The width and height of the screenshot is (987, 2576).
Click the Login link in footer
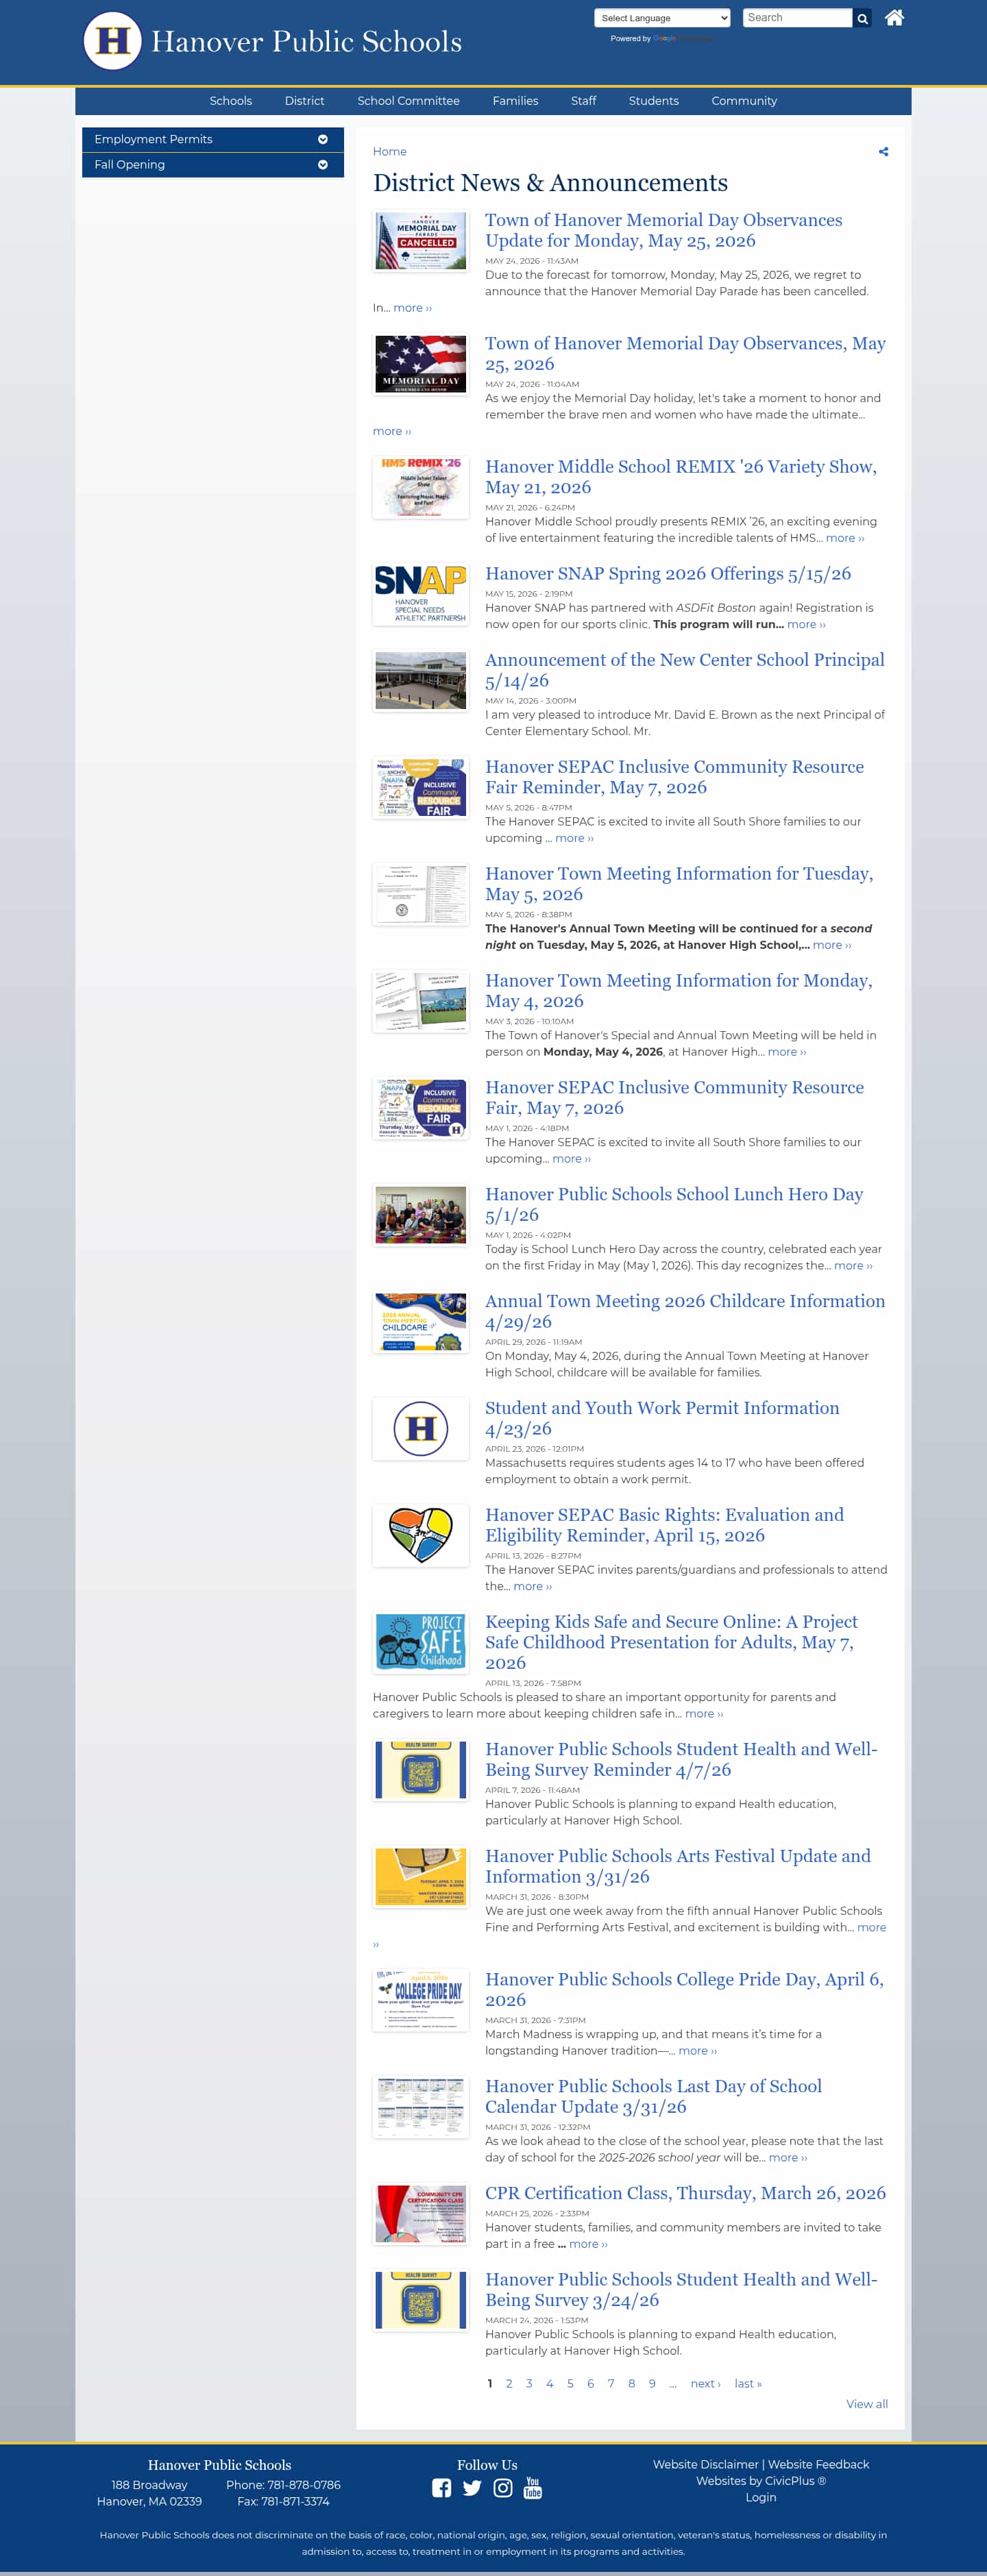[761, 2497]
